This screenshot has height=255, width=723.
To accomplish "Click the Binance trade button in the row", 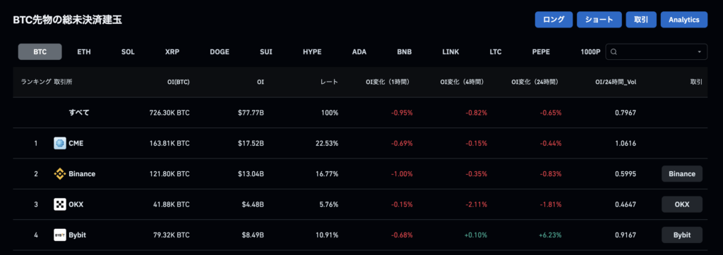I will coord(682,174).
